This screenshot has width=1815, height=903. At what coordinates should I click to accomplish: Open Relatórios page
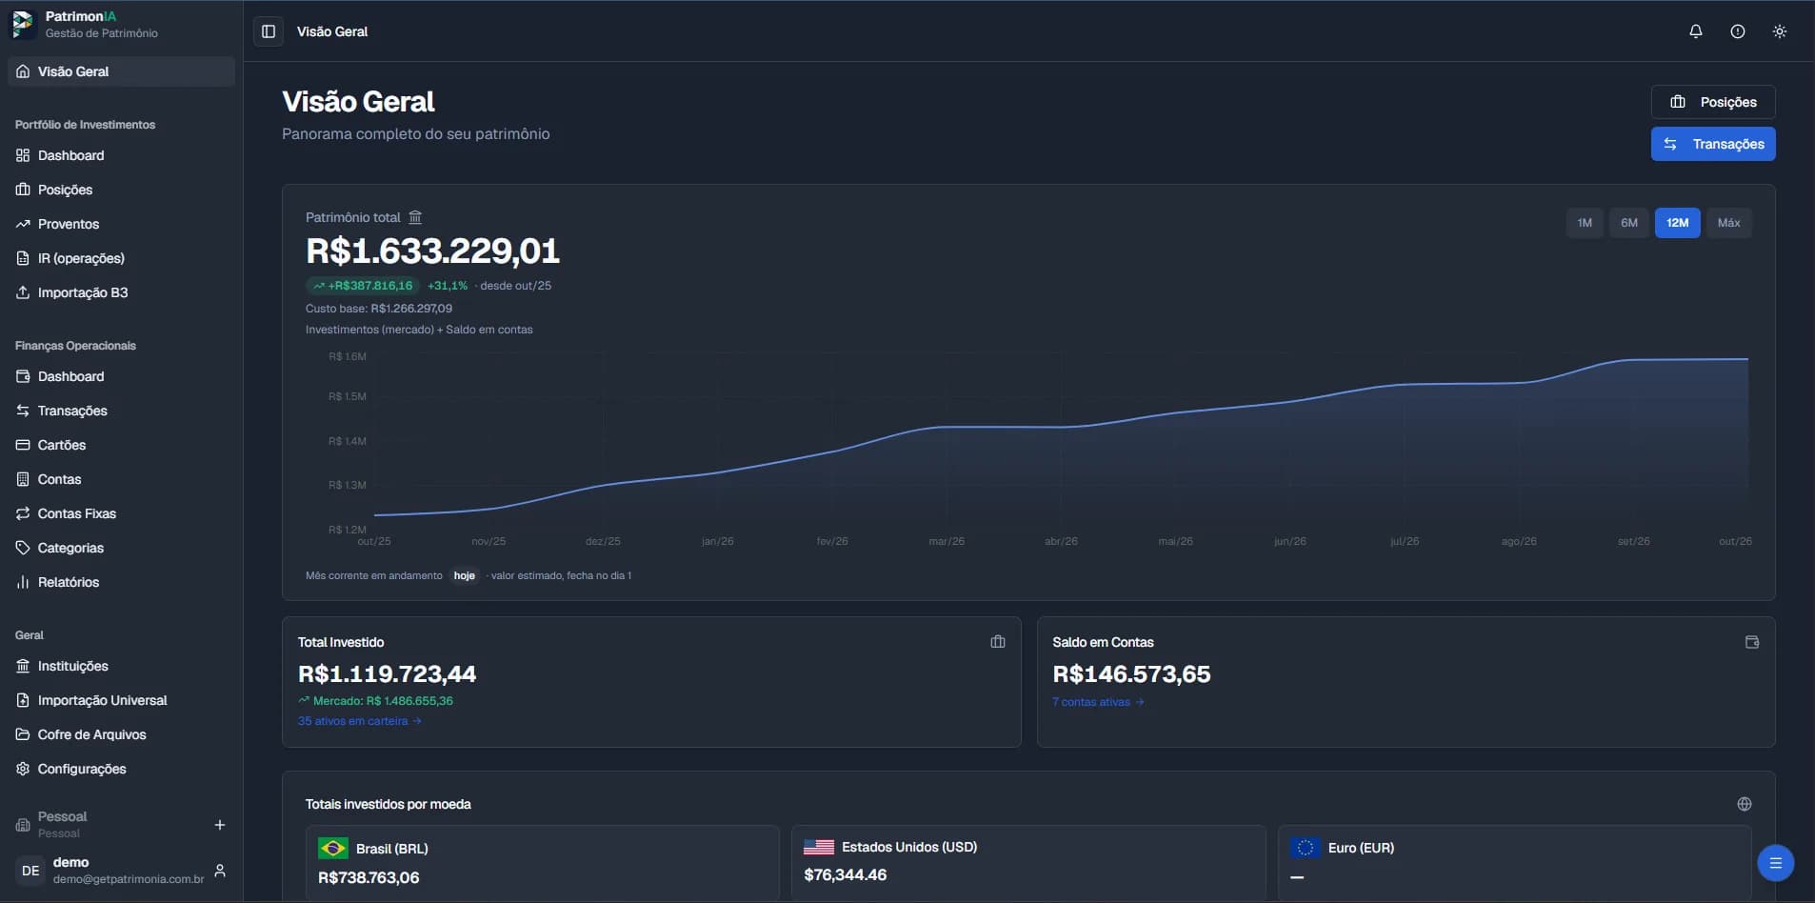click(x=121, y=582)
